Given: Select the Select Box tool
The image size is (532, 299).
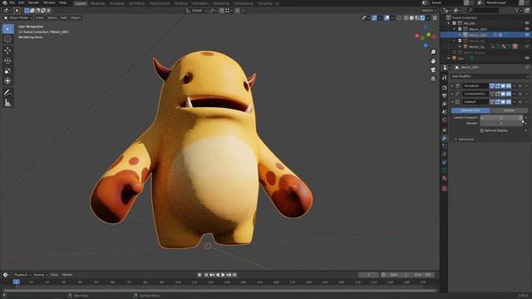Looking at the screenshot, I should tap(7, 29).
